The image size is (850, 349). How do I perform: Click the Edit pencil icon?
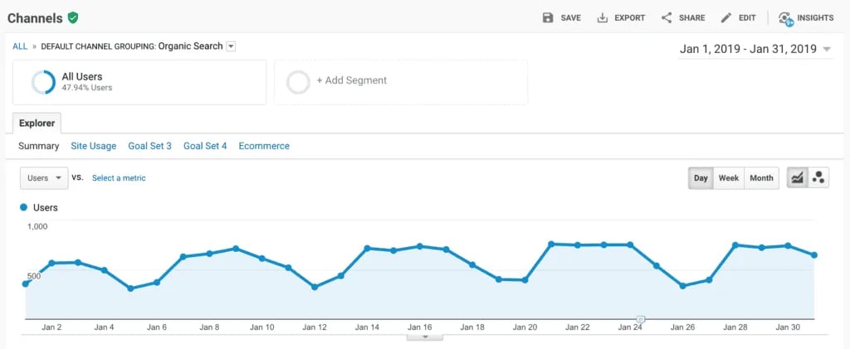click(x=726, y=17)
